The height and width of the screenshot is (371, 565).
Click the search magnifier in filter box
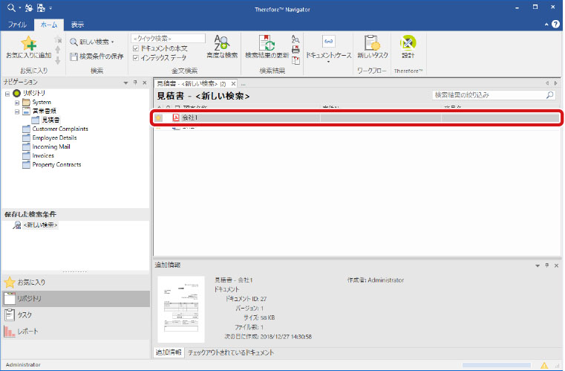[549, 95]
